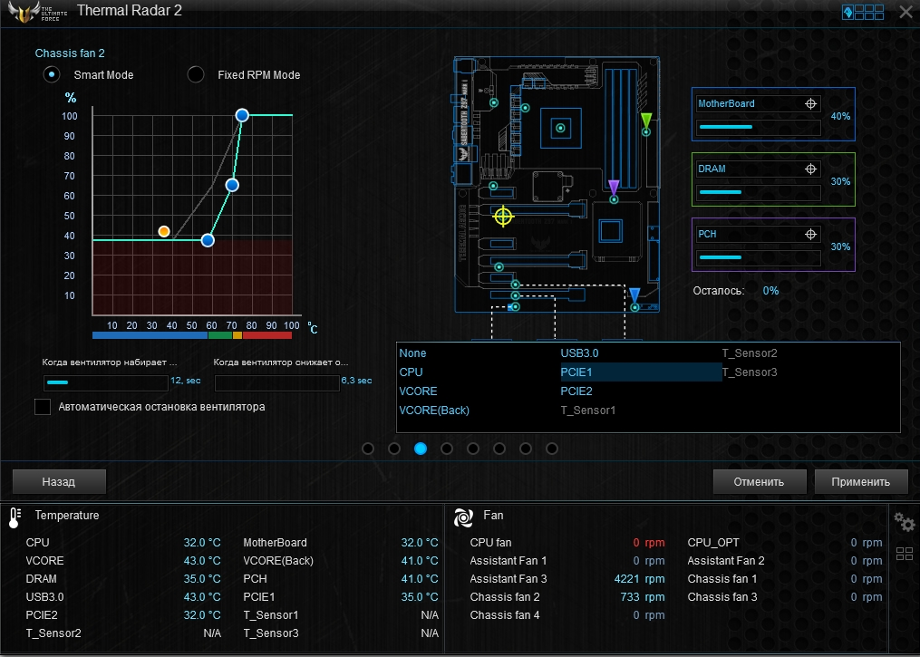Click the 100% fan curve point
This screenshot has width=920, height=657.
click(x=242, y=115)
